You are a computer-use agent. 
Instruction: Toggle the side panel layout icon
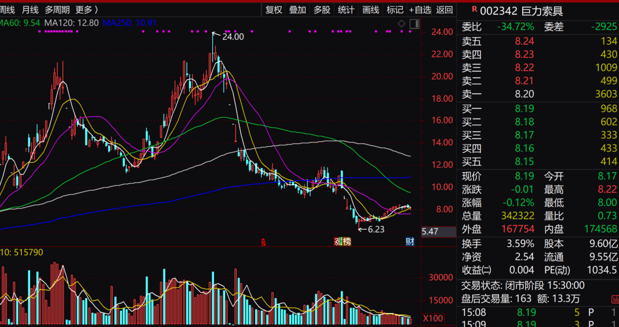[x=414, y=24]
